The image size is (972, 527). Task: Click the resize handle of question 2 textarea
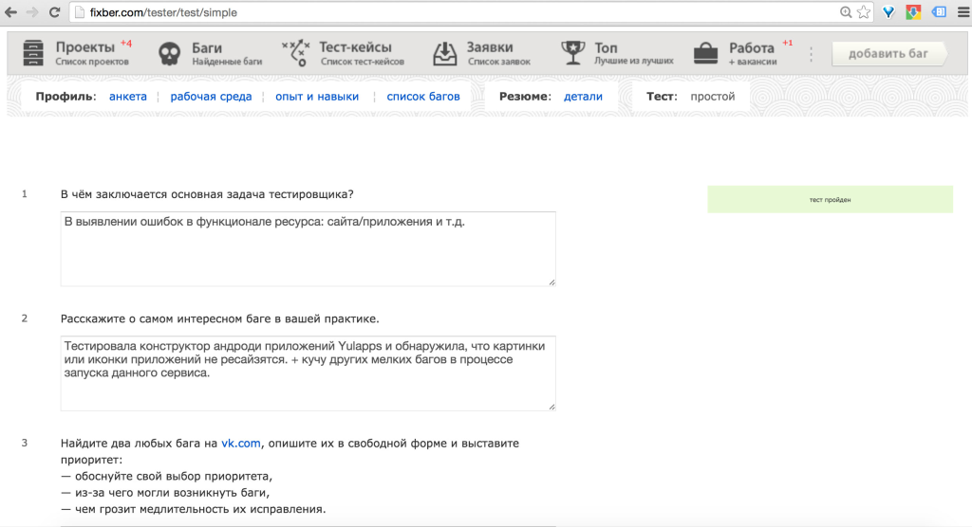click(551, 407)
